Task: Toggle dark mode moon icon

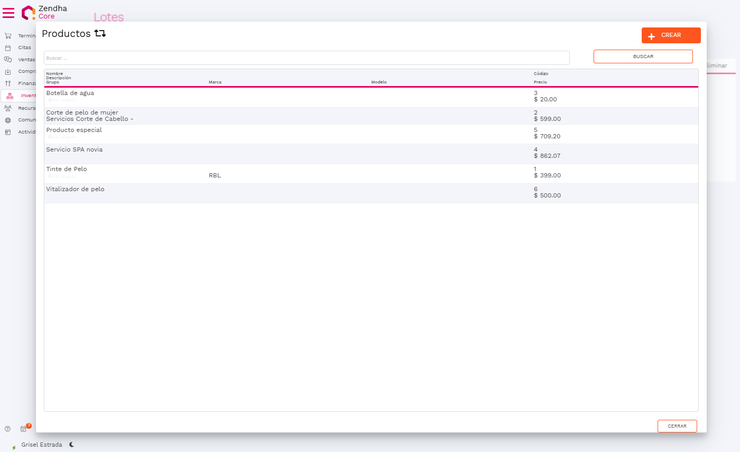Action: pos(71,445)
